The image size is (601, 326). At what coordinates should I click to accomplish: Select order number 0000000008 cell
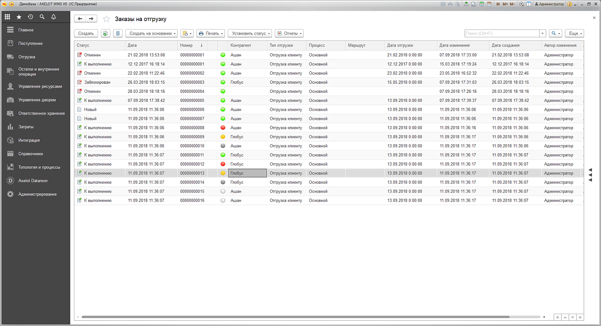192,128
